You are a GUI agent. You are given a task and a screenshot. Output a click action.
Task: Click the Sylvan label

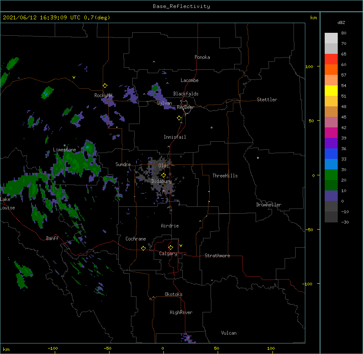164,103
